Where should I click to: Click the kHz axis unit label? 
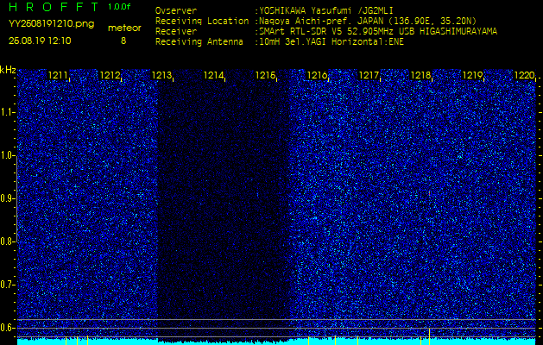click(8, 70)
